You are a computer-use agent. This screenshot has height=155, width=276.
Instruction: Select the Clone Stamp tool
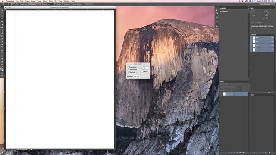[x=2, y=33]
